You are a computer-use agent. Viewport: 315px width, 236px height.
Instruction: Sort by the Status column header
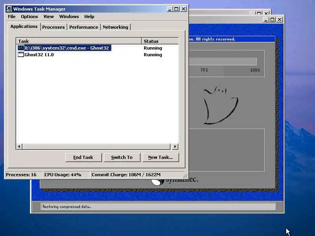coord(160,41)
